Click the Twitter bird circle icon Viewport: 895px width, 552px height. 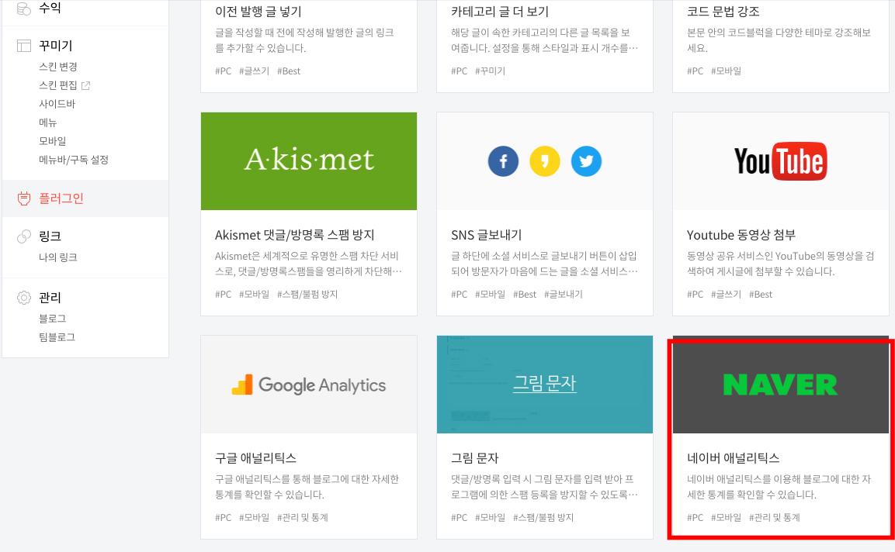(x=586, y=161)
